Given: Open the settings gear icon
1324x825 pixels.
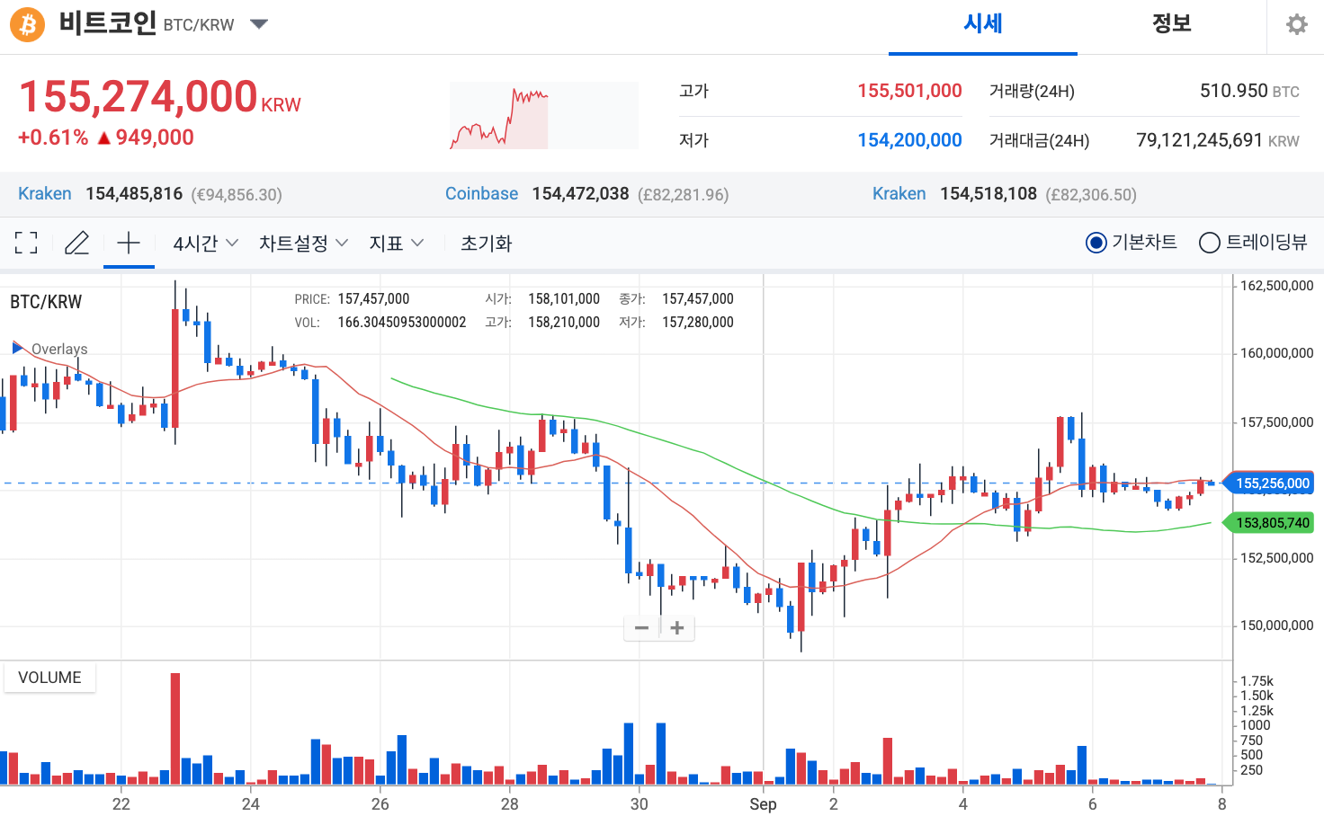Looking at the screenshot, I should 1296,24.
